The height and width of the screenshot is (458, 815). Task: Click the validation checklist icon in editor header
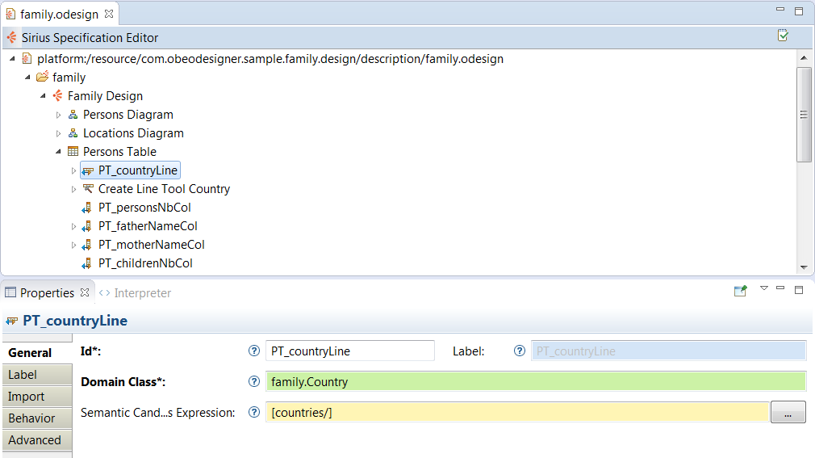(782, 36)
